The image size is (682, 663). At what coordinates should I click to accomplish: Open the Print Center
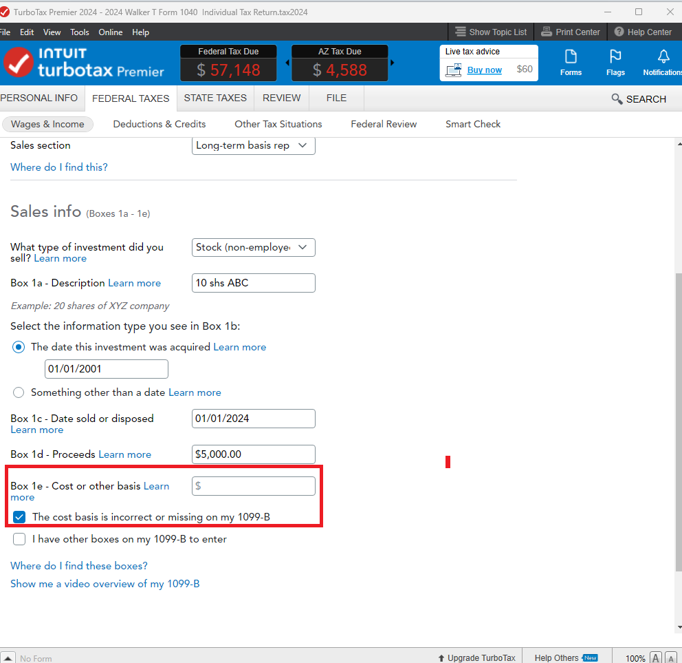click(570, 32)
